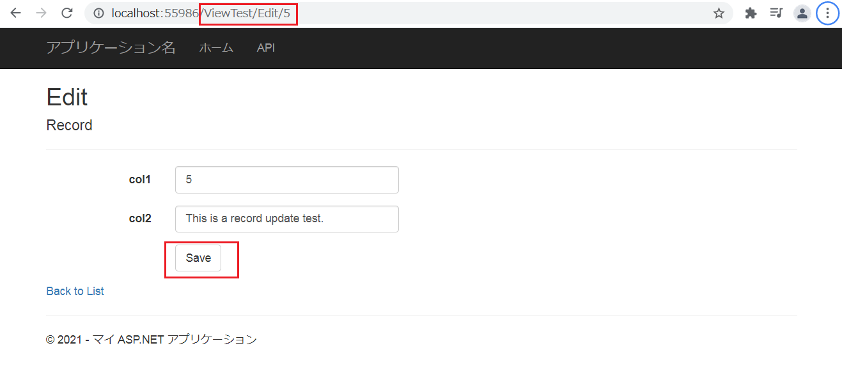Follow the Back to List link
The width and height of the screenshot is (842, 387).
click(75, 291)
